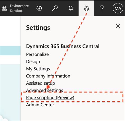Click the environment globe icon
The height and width of the screenshot is (121, 125).
coord(4,8)
